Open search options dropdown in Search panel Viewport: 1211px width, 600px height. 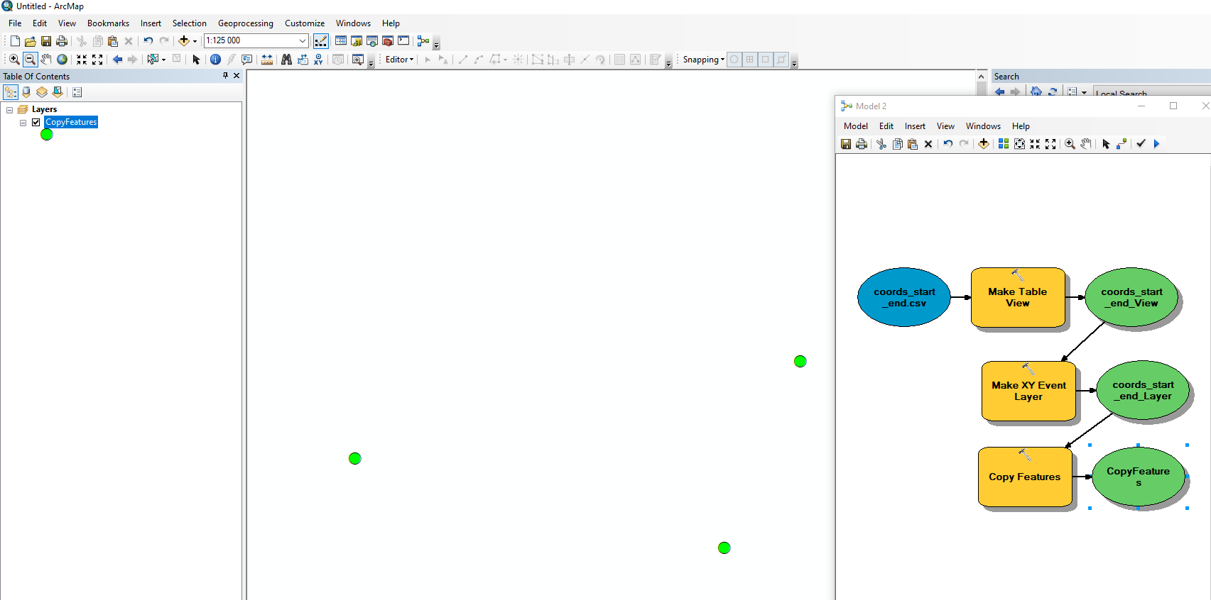coord(1084,92)
